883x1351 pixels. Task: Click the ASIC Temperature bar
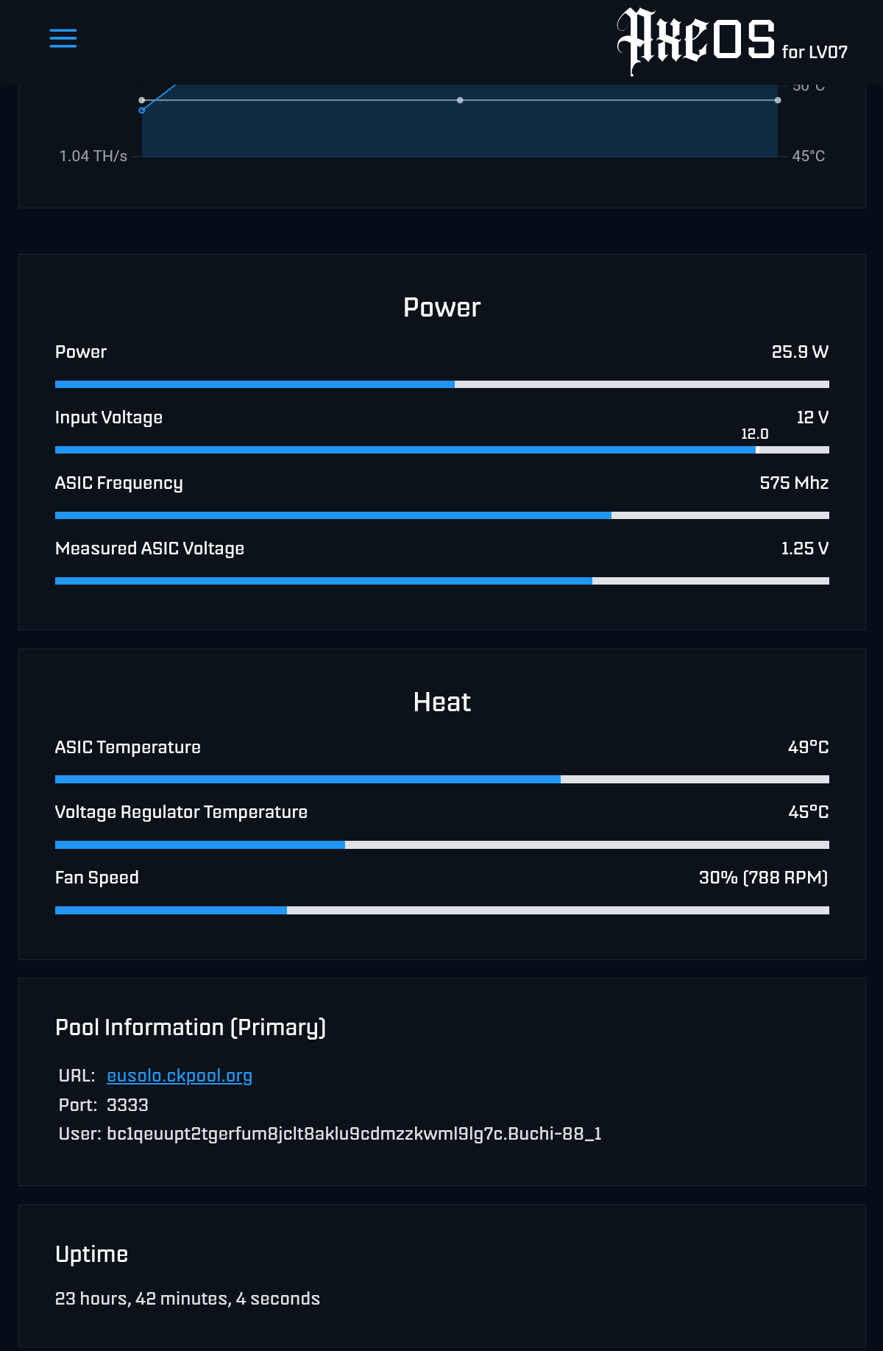tap(442, 779)
